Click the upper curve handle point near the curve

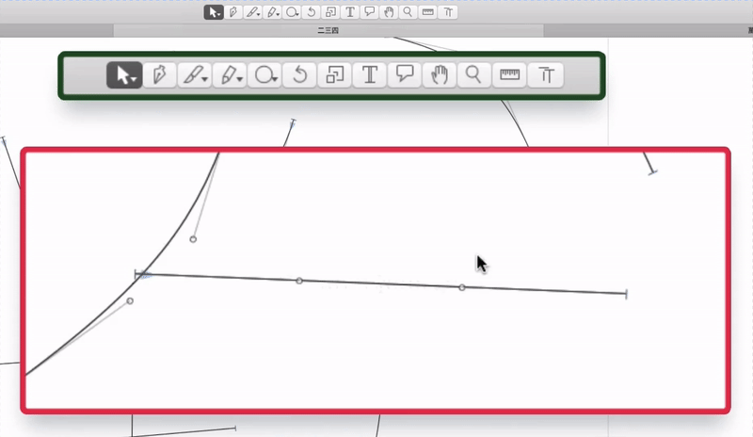pos(193,239)
